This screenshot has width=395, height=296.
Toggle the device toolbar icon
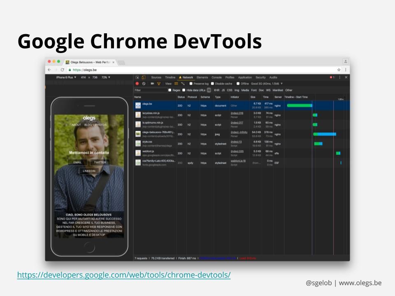(143, 77)
